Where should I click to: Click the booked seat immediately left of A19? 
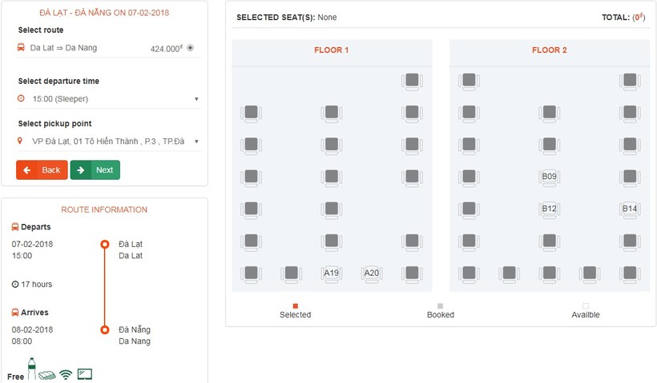(291, 274)
